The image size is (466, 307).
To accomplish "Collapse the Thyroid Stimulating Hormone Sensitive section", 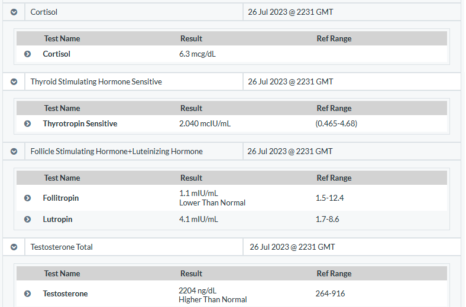I will click(14, 82).
